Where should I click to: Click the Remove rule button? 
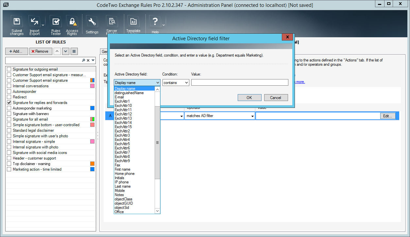41,51
